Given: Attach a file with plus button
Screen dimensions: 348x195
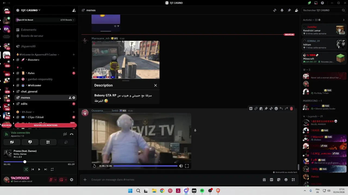Looking at the screenshot, I should tap(85, 180).
